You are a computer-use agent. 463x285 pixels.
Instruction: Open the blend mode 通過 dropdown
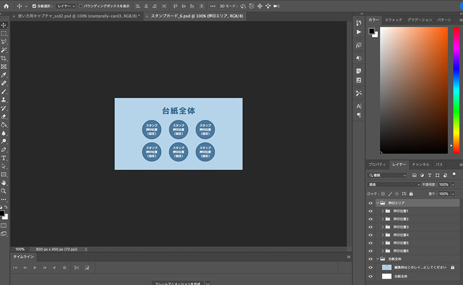394,184
